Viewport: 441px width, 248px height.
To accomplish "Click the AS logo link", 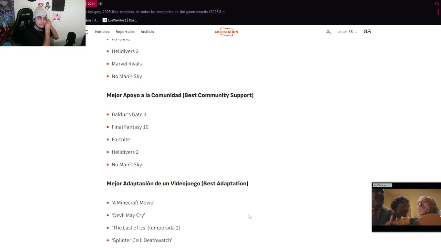I will [367, 31].
